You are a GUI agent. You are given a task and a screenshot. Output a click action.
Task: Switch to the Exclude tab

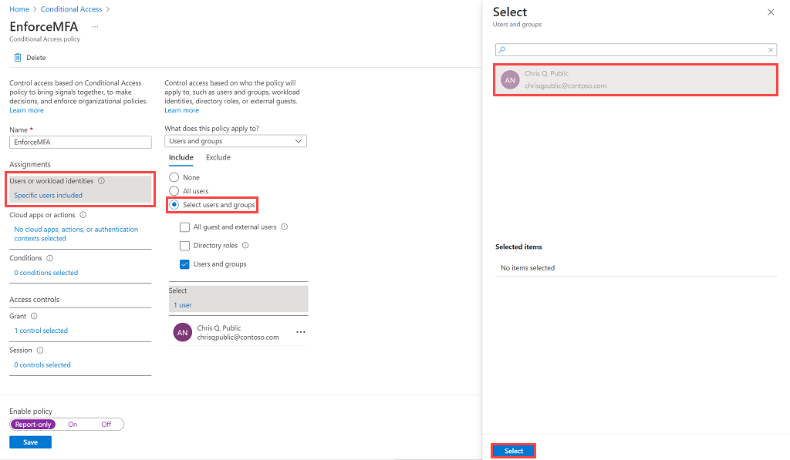[218, 157]
